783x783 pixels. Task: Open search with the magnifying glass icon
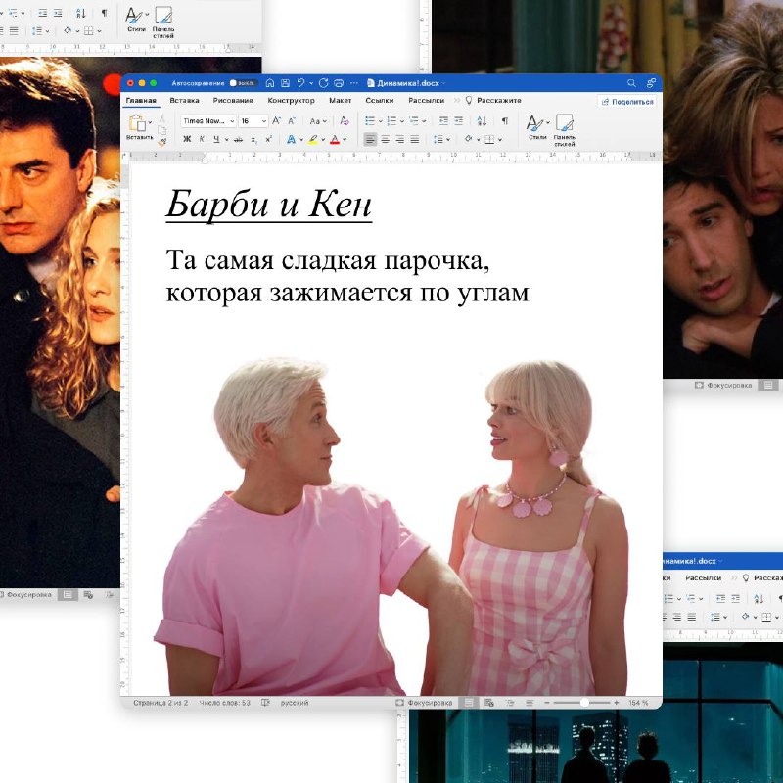(631, 83)
